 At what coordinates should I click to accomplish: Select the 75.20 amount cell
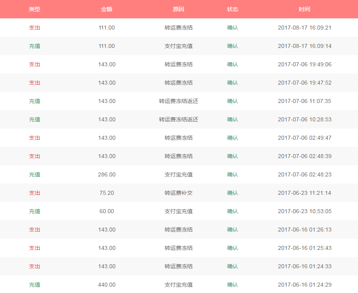click(x=106, y=193)
